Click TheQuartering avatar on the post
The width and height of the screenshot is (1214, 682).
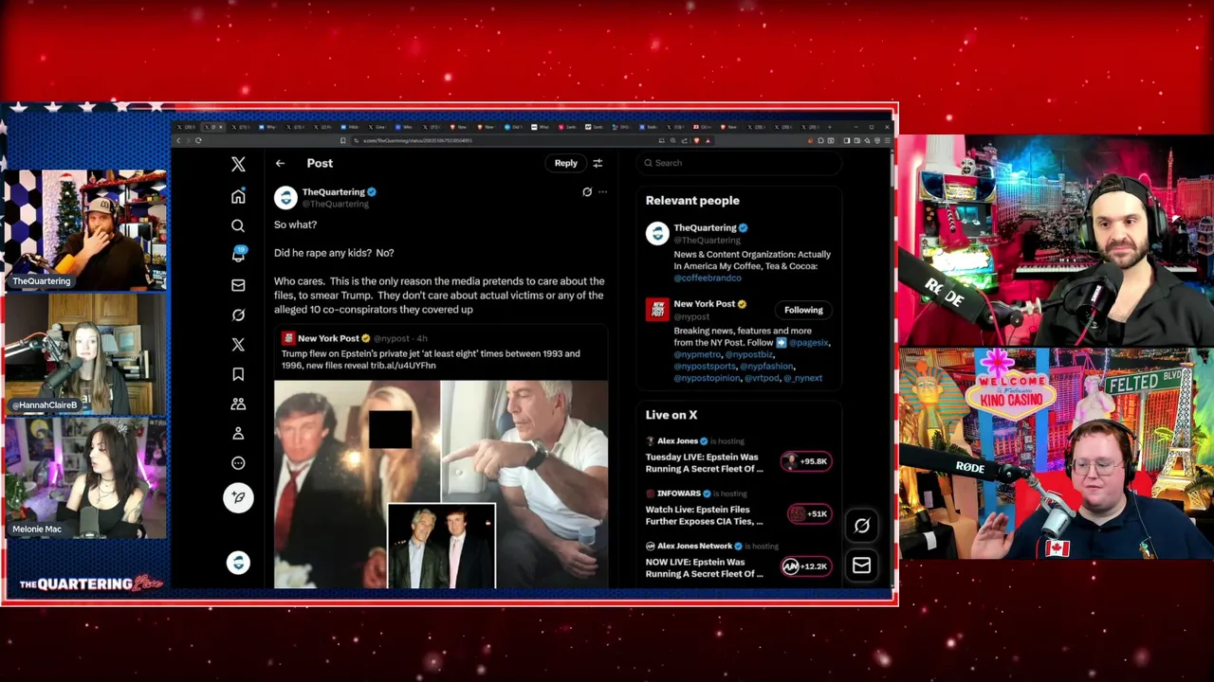pos(285,197)
